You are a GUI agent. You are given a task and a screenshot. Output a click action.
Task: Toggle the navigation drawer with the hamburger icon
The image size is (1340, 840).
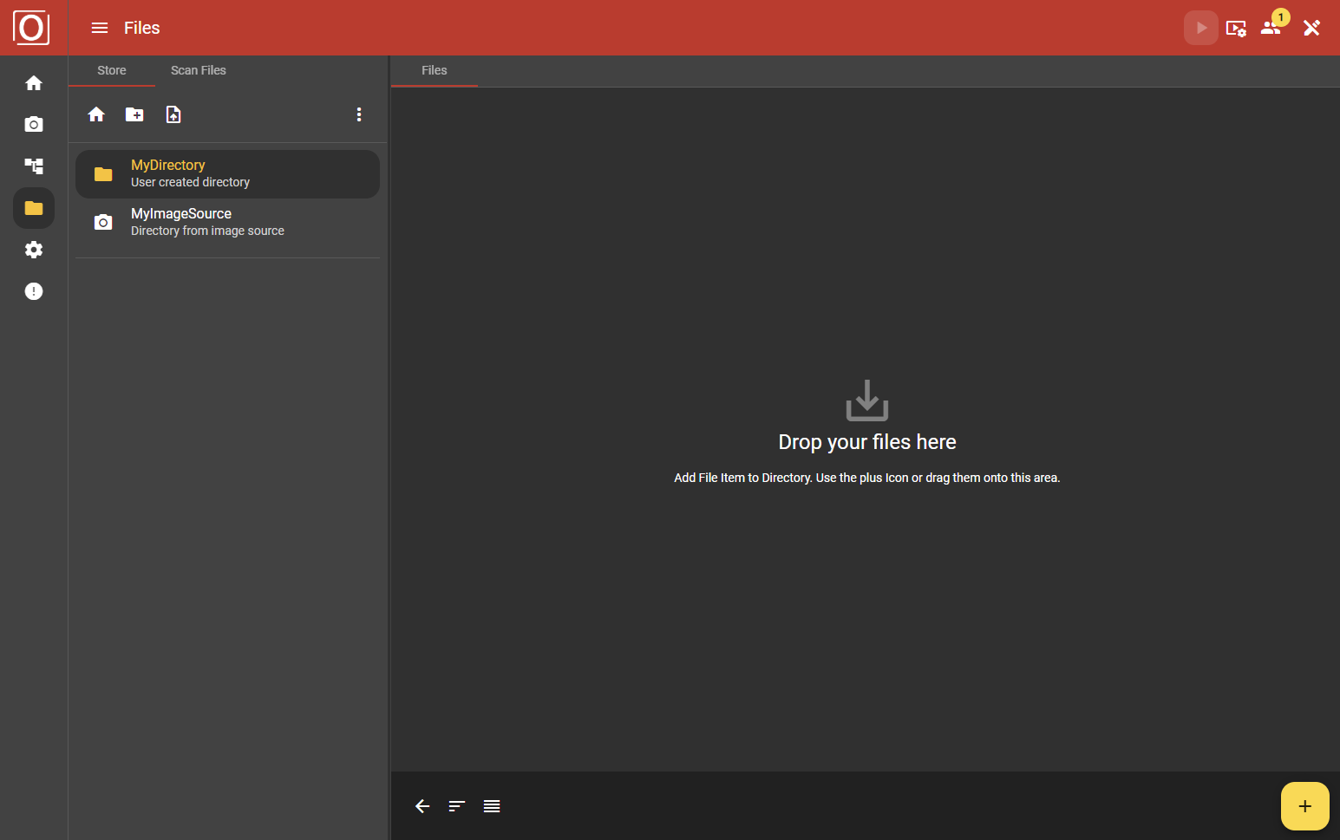coord(99,27)
